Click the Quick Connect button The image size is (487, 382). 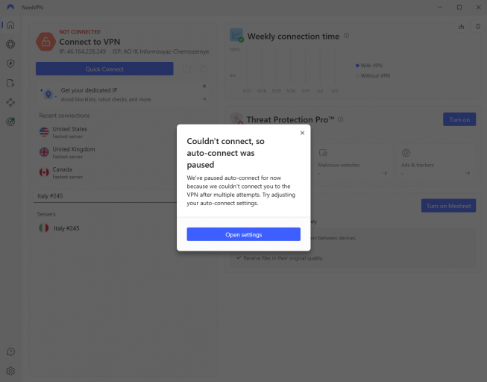(104, 69)
